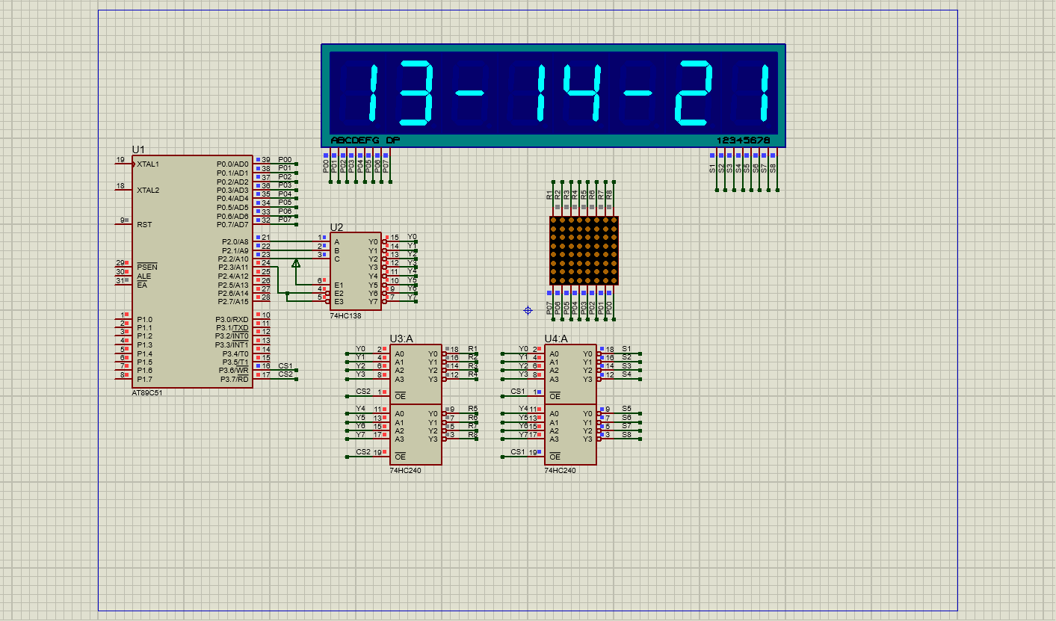Click the R8 terminal label above the LED matrix
Viewport: 1056px width, 621px height.
pos(609,194)
